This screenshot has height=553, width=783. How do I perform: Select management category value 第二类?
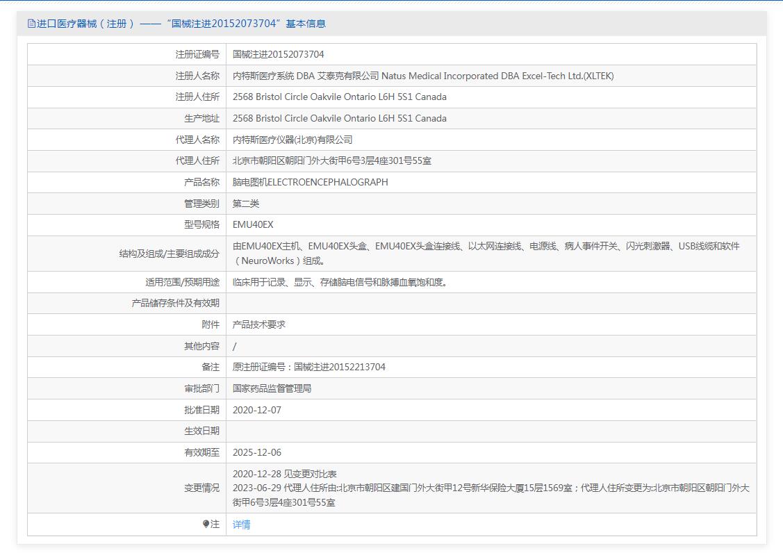pos(246,204)
